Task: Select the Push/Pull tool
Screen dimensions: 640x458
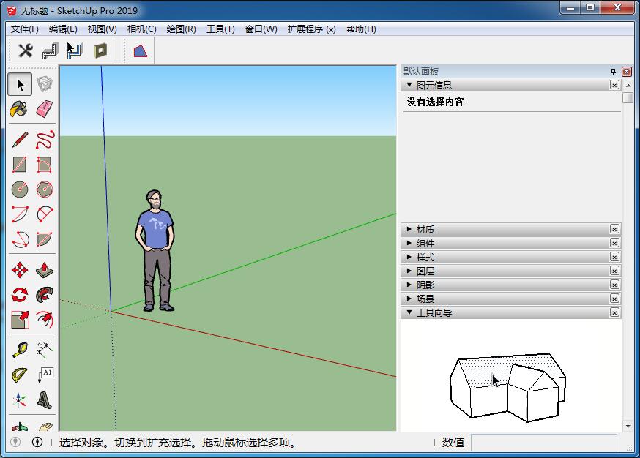Action: [45, 270]
